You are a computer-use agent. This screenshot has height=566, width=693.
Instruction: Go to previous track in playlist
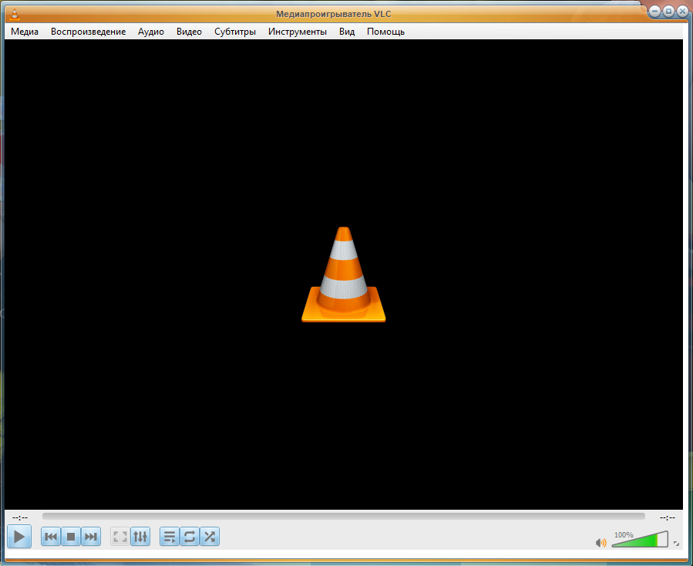click(51, 537)
